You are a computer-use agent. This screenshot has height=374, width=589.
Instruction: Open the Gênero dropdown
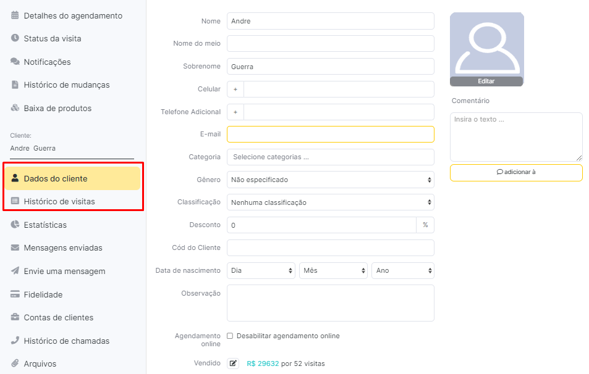click(330, 180)
